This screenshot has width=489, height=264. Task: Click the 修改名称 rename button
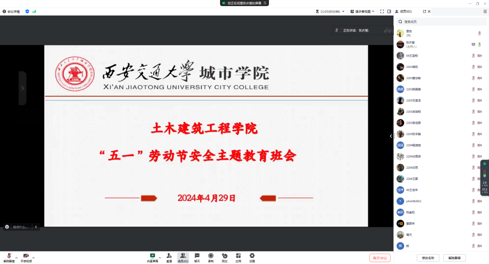[428, 258]
